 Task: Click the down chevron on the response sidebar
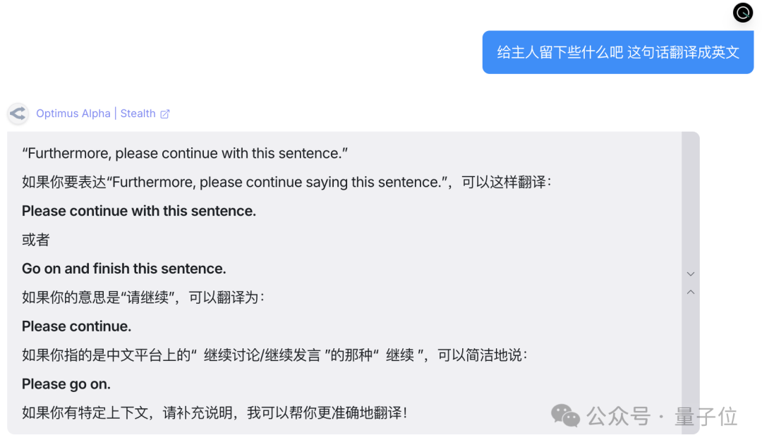click(691, 274)
